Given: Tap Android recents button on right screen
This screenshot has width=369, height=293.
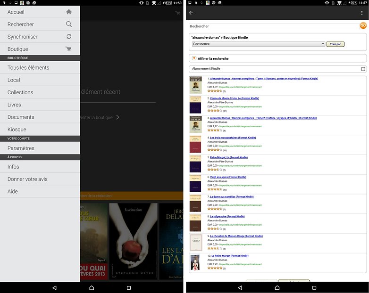Looking at the screenshot, I should pos(314,288).
